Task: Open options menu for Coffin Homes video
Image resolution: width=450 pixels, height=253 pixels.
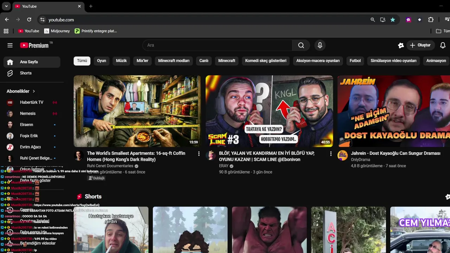Action: point(199,154)
